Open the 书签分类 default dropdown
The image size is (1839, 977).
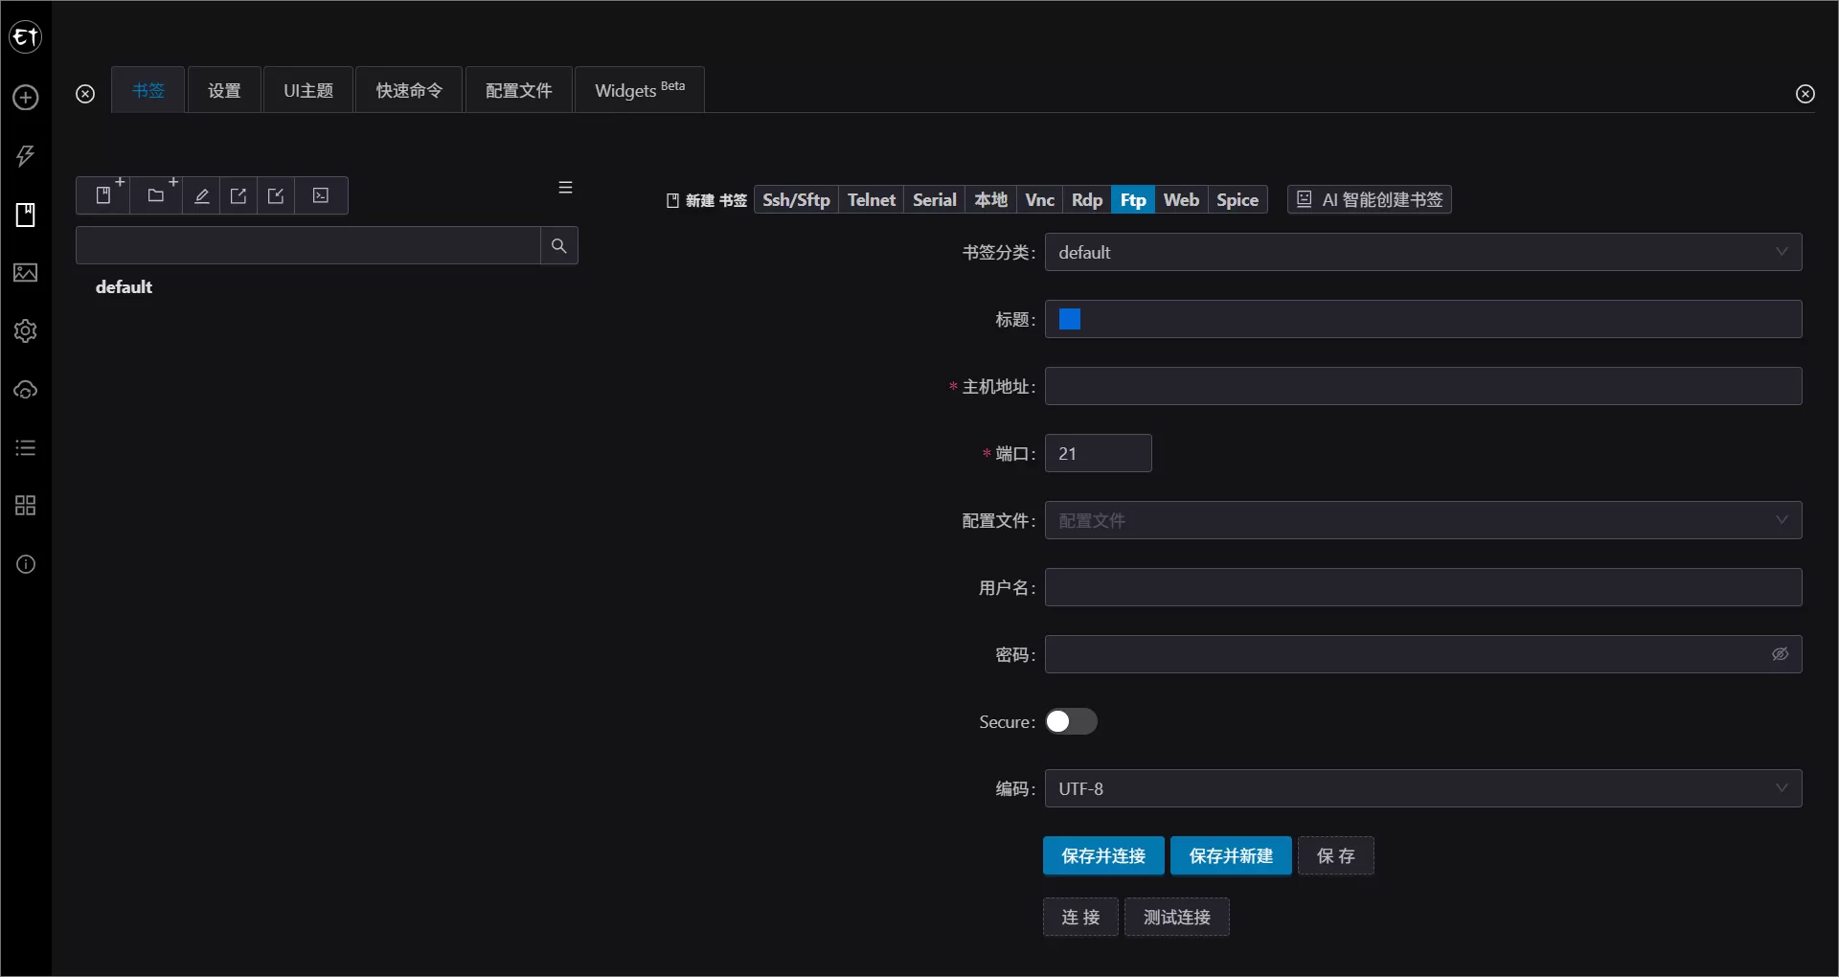1423,252
